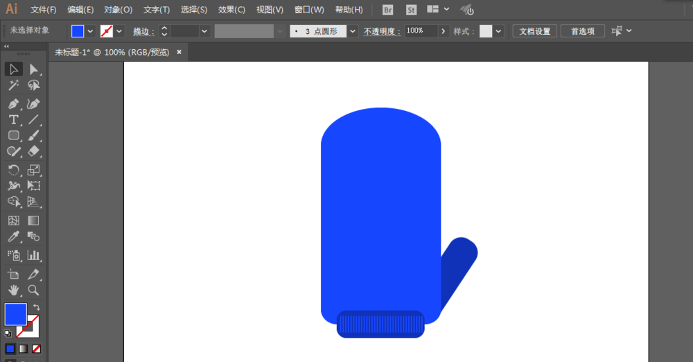
Task: Click the 文档设置 button
Action: [534, 31]
